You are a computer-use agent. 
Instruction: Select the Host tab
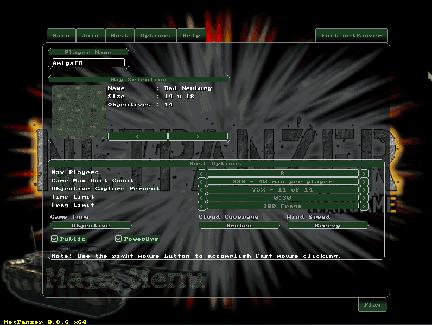tap(119, 35)
